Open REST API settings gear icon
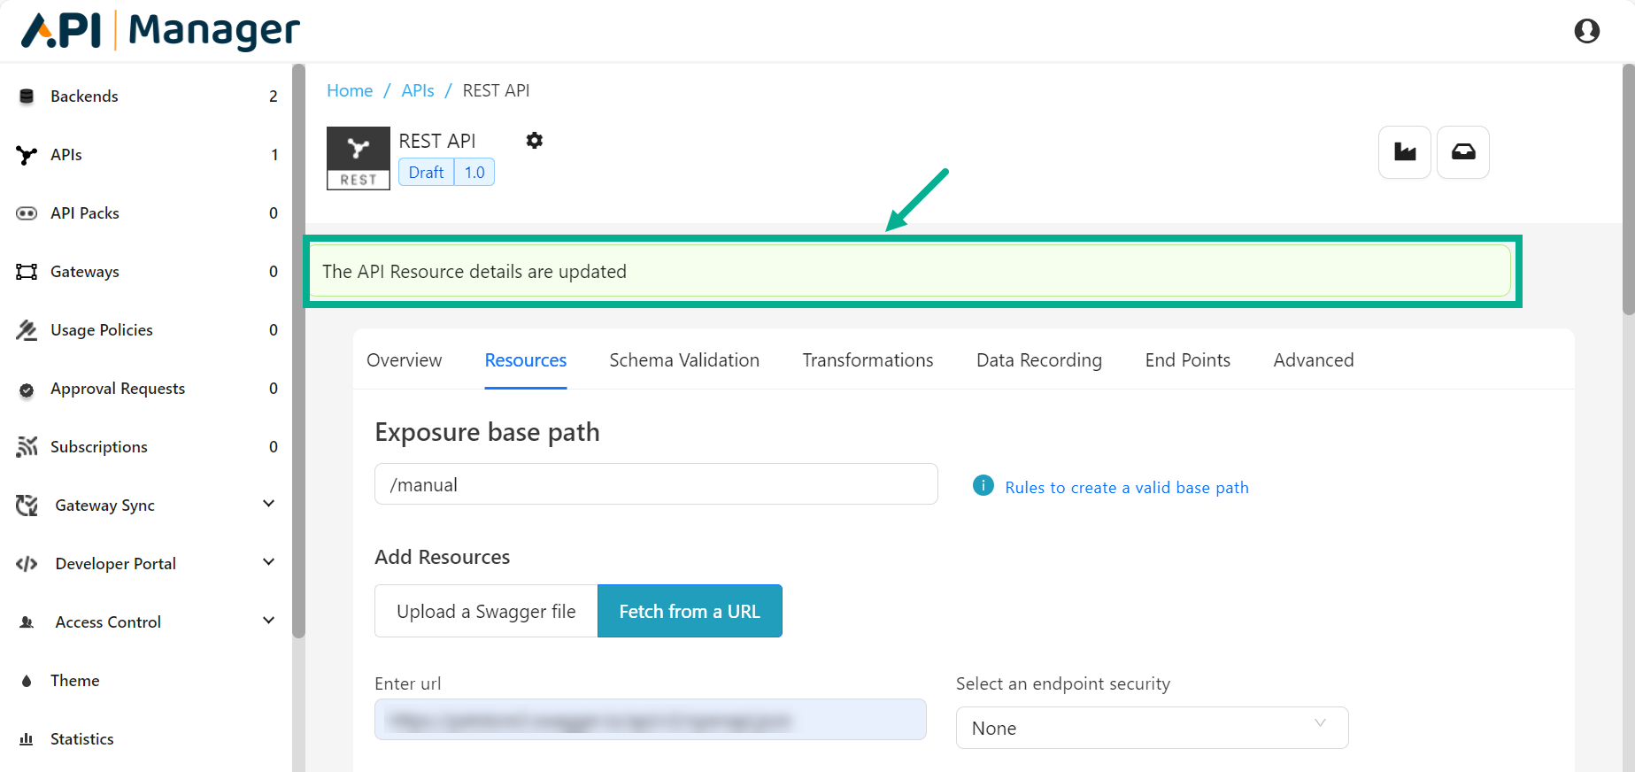The height and width of the screenshot is (772, 1635). click(534, 141)
